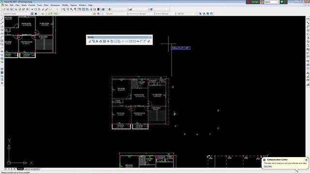Switch to the Model tab

click(x=20, y=169)
